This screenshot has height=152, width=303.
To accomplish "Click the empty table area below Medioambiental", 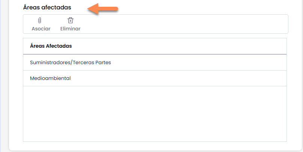I will pyautogui.click(x=154, y=113).
